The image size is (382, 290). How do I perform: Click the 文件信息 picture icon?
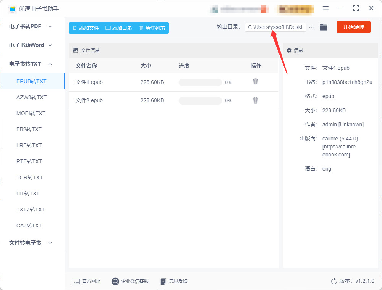[75, 50]
